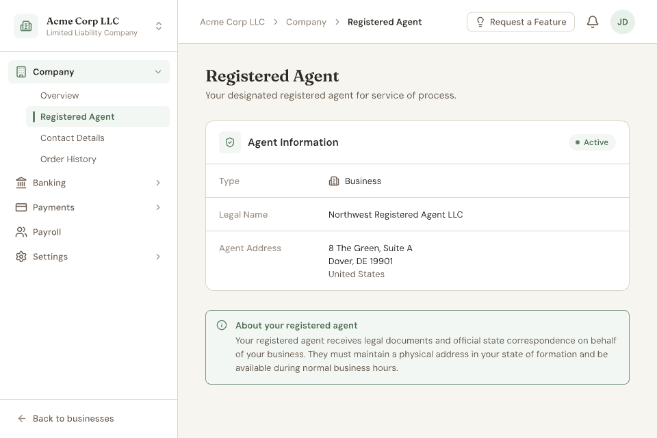
Task: Expand the Payments submenu arrow
Action: click(158, 207)
